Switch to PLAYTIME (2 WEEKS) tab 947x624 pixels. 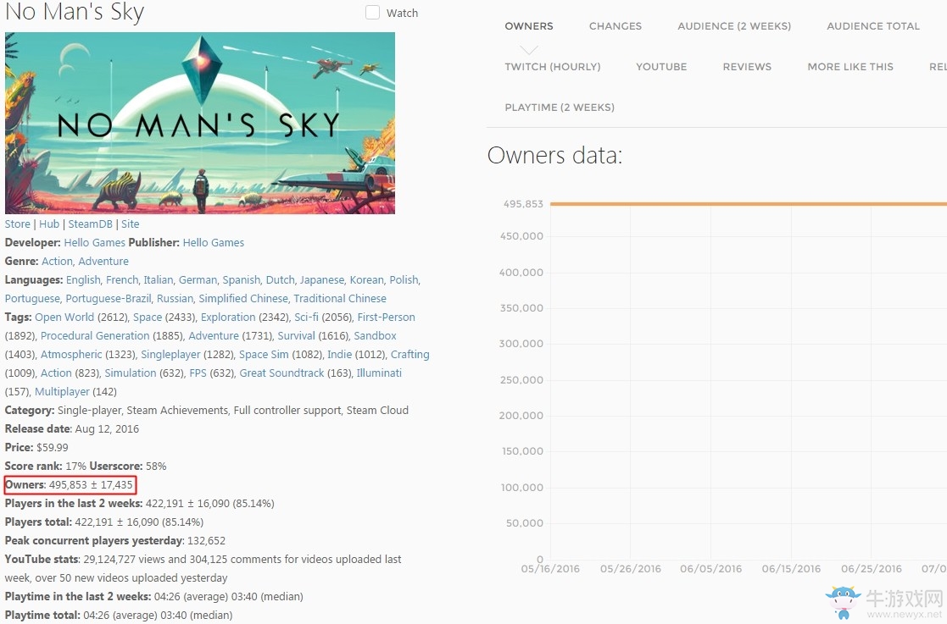(x=560, y=108)
